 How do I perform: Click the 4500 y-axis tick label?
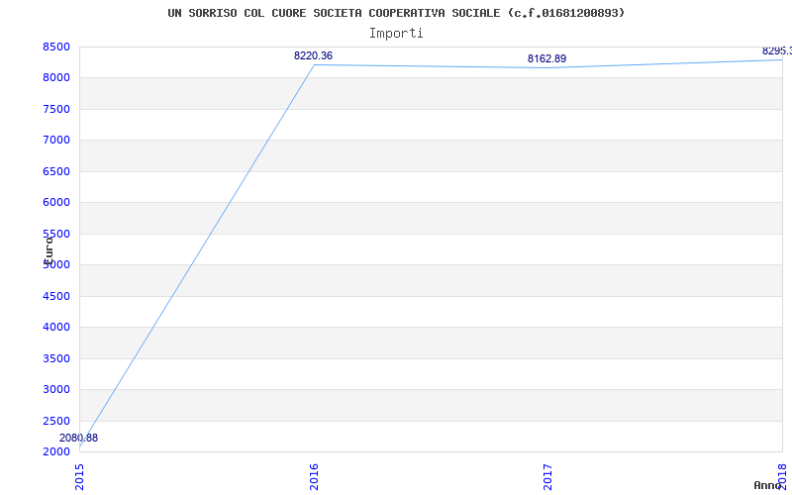55,296
